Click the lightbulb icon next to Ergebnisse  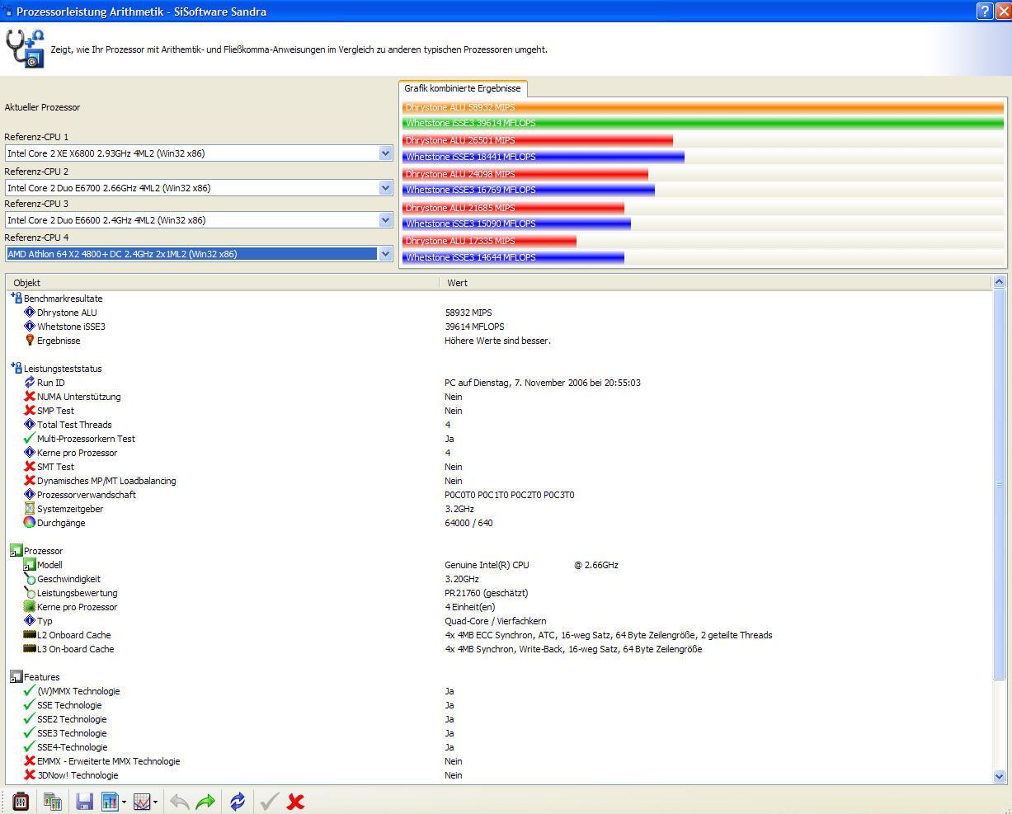point(30,341)
